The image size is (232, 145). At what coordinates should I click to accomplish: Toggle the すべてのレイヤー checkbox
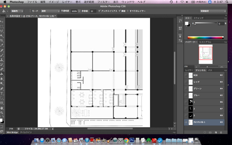[128, 11]
